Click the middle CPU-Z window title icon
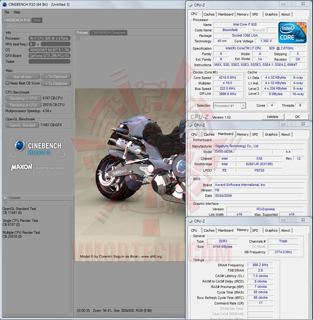The width and height of the screenshot is (313, 320). (x=190, y=125)
